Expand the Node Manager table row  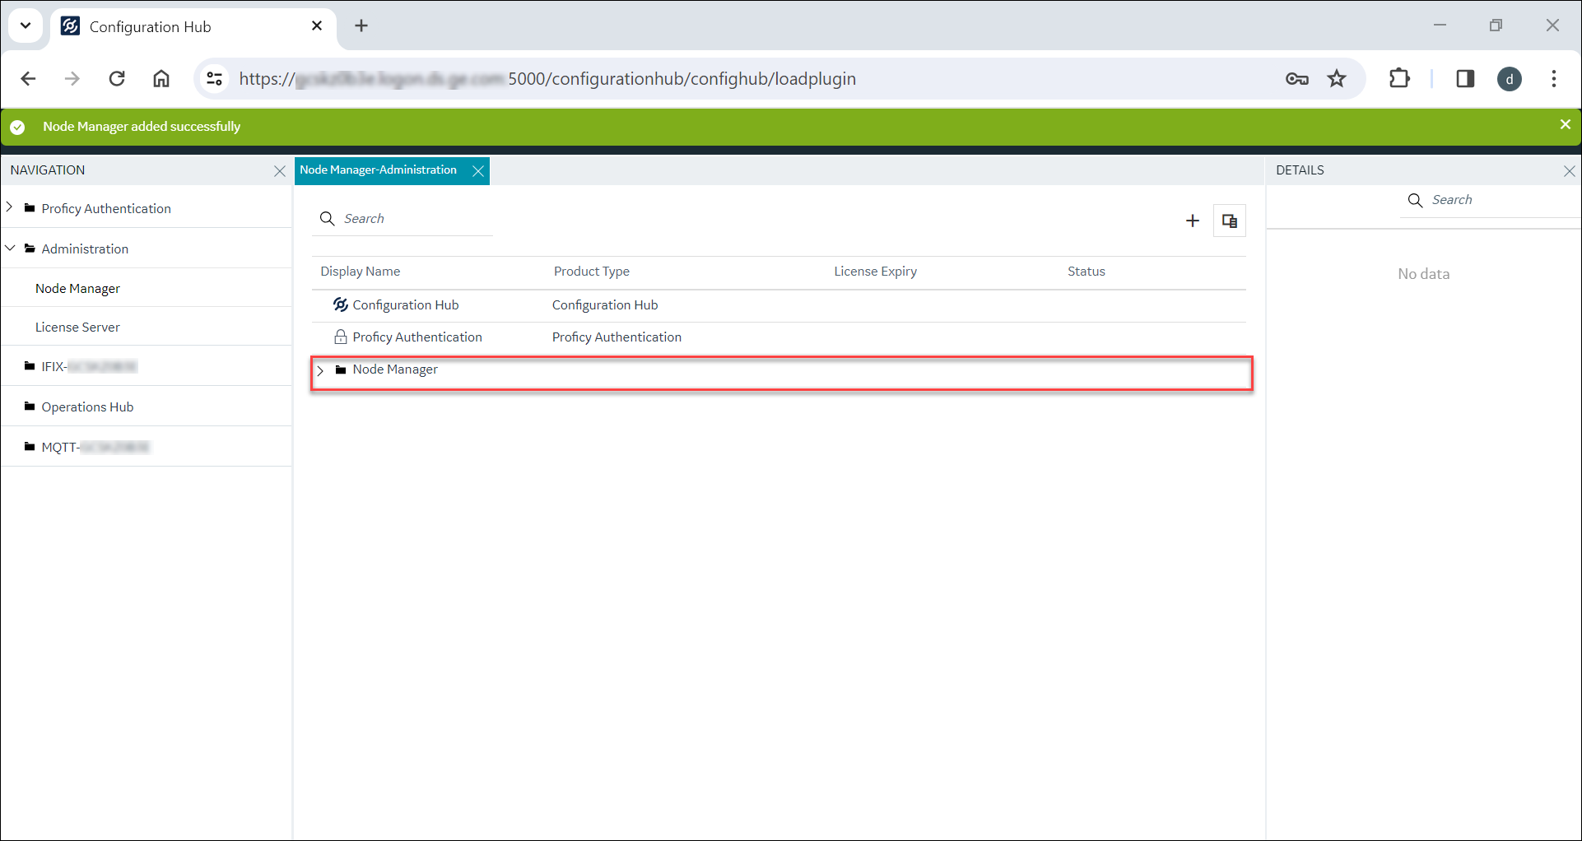click(x=321, y=370)
